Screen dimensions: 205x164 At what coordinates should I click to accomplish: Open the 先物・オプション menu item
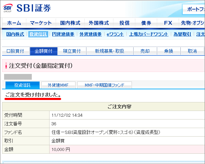pos(192,23)
